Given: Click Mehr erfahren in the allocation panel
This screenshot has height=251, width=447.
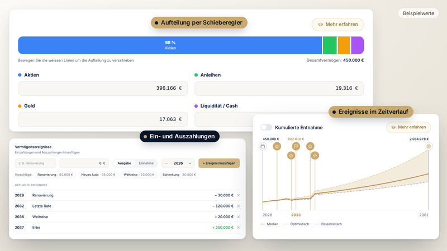Looking at the screenshot, I should click(338, 25).
